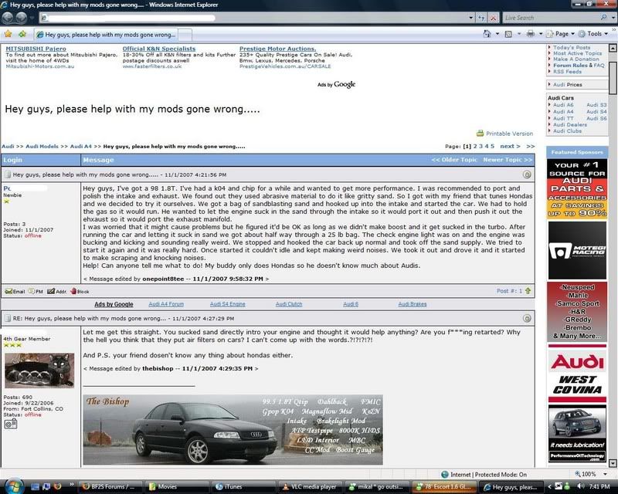
Task: Click the Add to Favorites icon
Action: tap(22, 34)
